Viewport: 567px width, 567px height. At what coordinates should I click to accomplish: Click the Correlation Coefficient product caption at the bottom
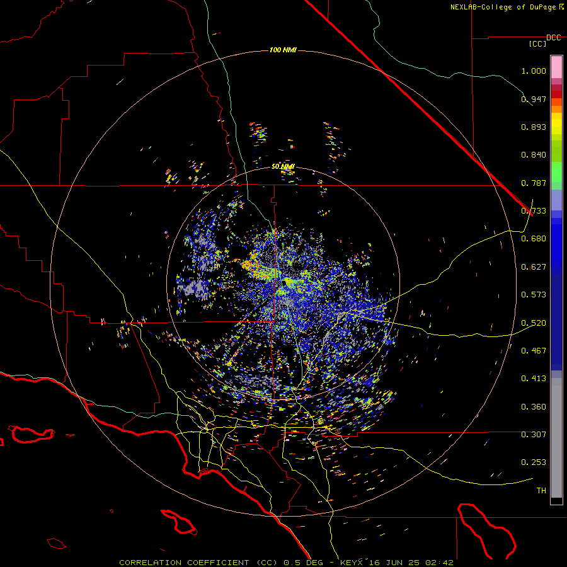click(286, 563)
